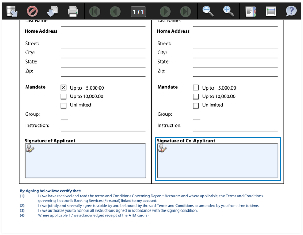Image resolution: width=303 pixels, height=235 pixels.
Task: Go to the previous page
Action: (115, 12)
